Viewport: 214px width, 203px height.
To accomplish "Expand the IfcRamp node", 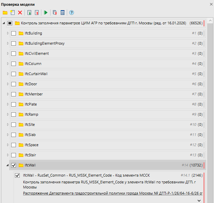I will 8,114.
